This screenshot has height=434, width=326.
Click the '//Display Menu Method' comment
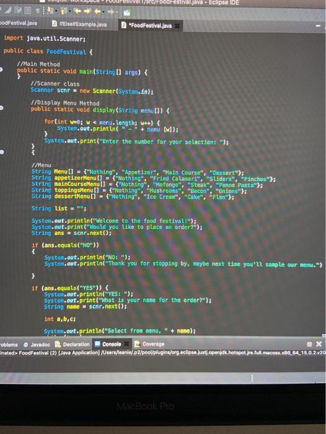click(64, 103)
